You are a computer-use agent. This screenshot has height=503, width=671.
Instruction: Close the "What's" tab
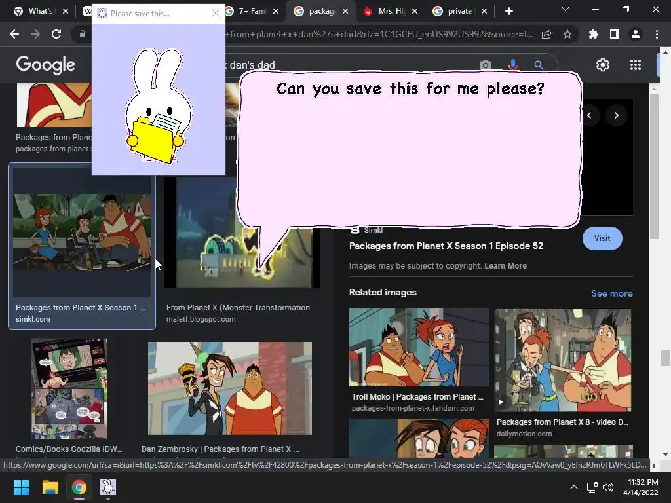tap(66, 12)
